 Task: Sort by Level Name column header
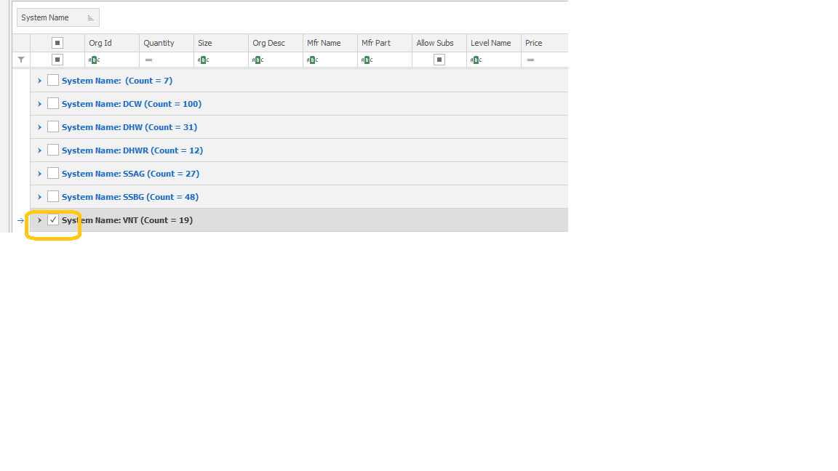pos(493,43)
